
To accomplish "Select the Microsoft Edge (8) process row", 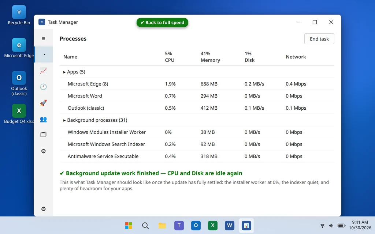I will (x=197, y=84).
